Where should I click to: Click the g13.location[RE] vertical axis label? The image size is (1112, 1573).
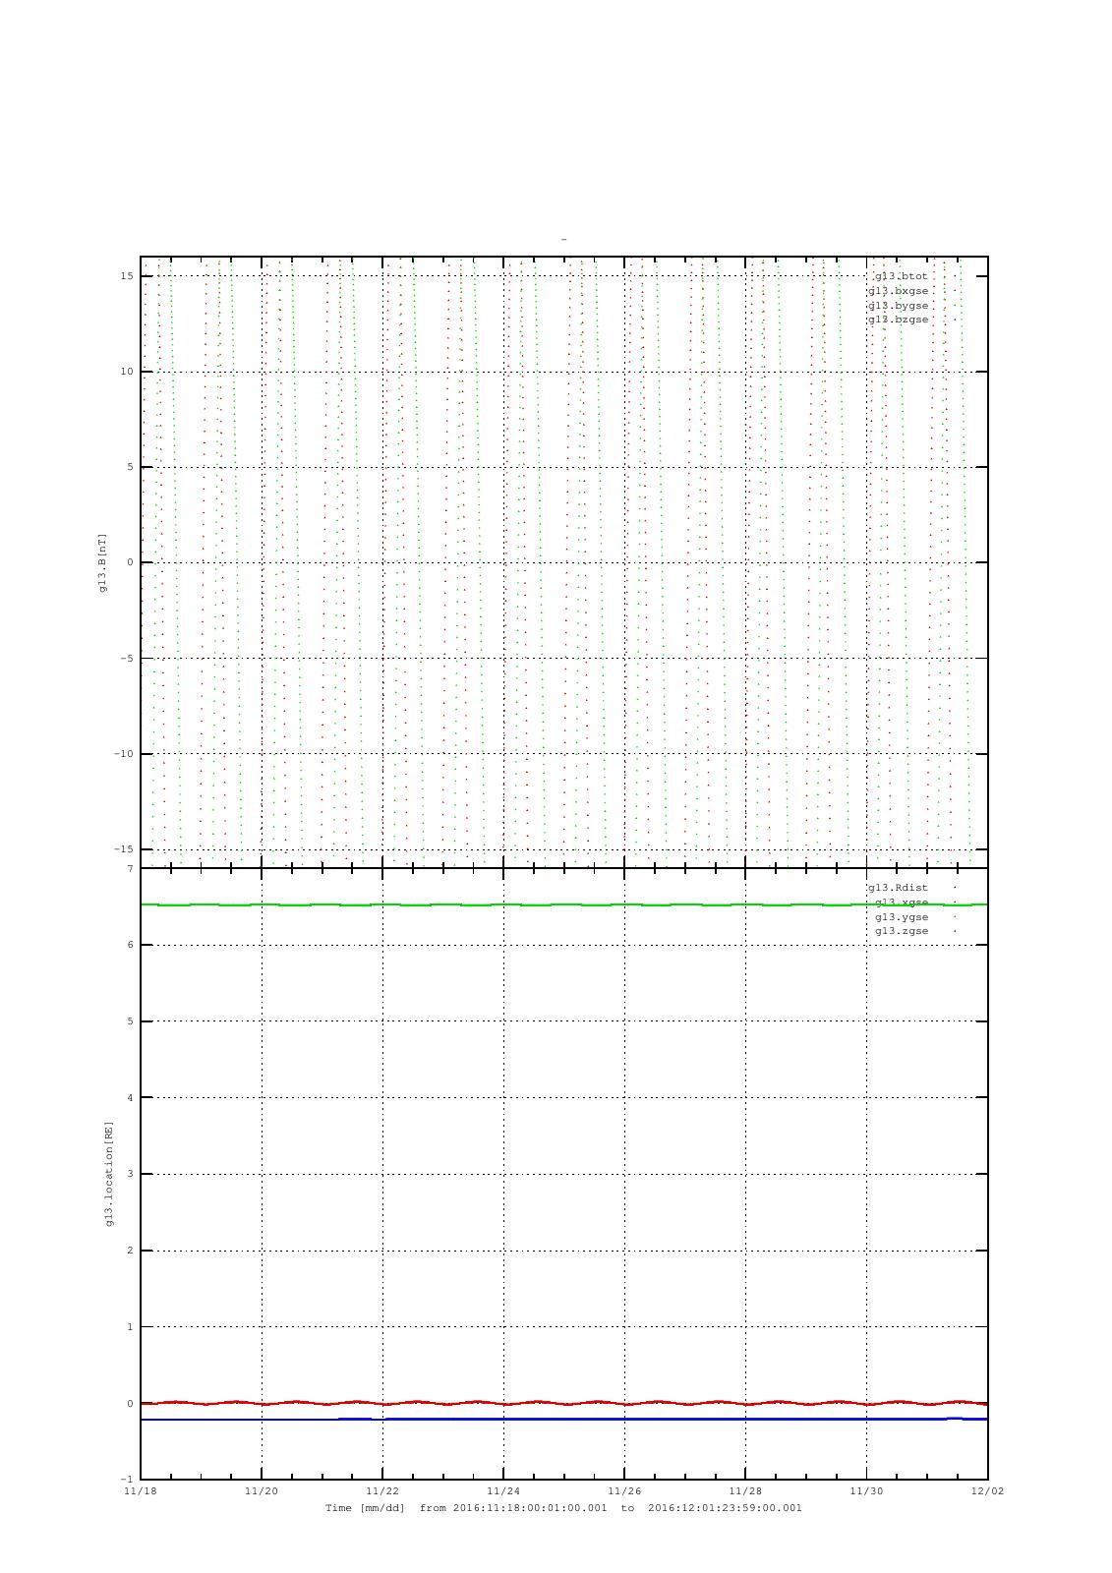click(x=109, y=1173)
